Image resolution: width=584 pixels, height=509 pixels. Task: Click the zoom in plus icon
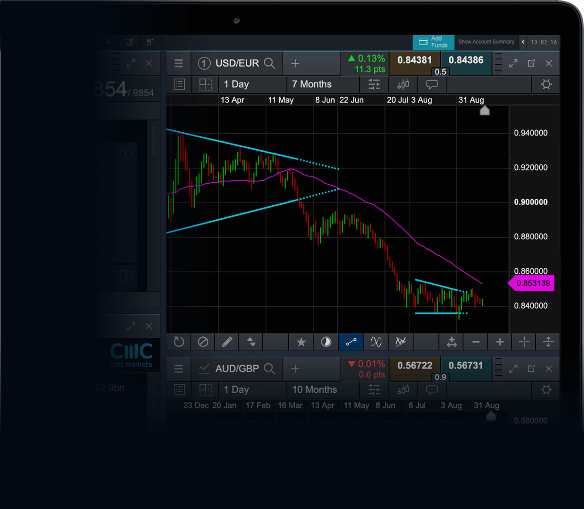pos(499,342)
